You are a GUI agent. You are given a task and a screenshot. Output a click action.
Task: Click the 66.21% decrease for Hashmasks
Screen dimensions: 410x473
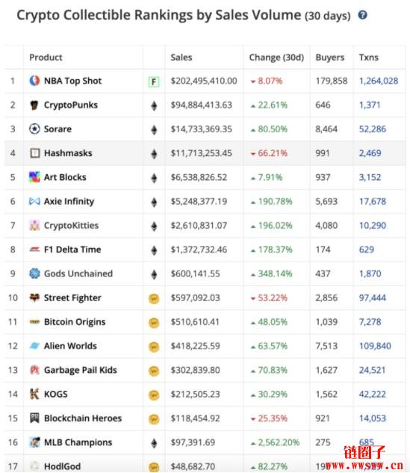(x=273, y=153)
